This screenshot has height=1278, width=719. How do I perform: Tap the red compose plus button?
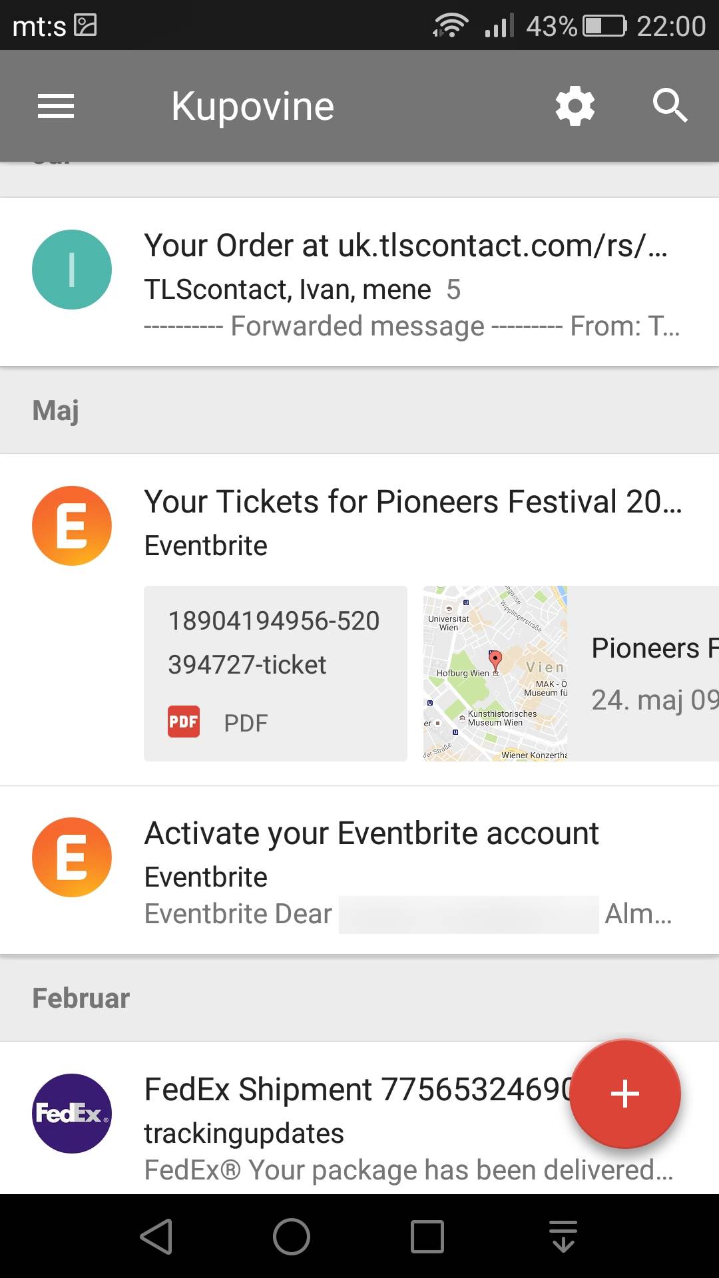click(x=624, y=1094)
